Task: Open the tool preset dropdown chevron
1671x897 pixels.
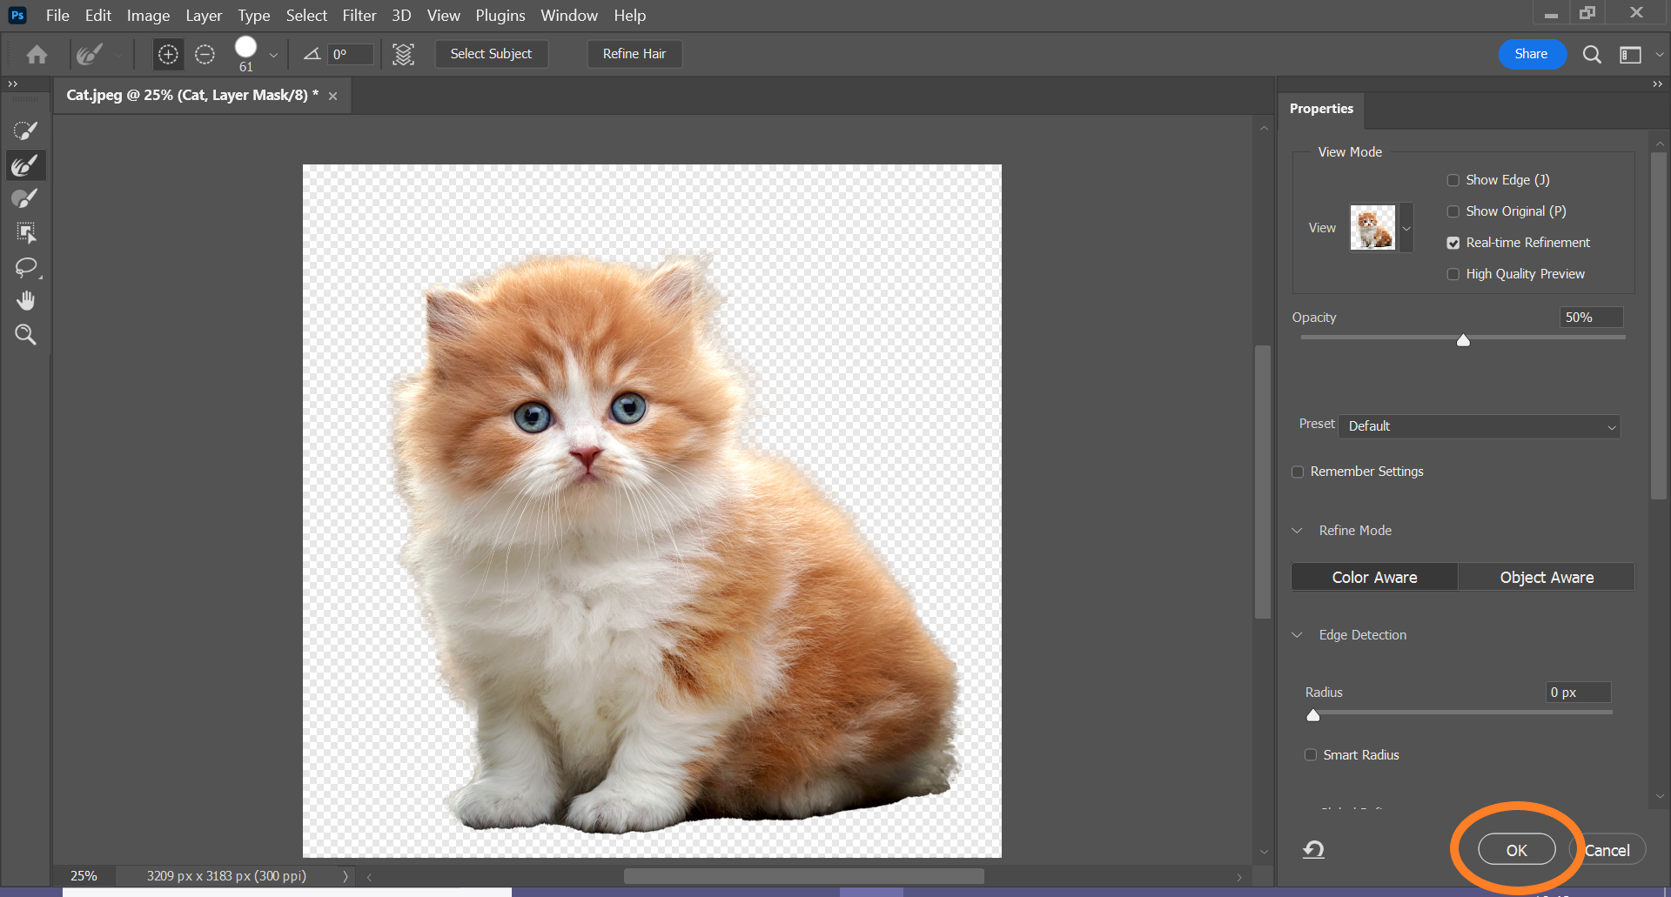Action: pos(118,55)
